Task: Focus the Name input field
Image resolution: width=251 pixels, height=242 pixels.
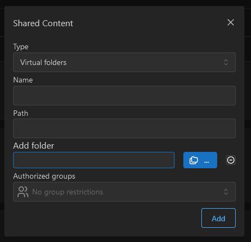Action: point(124,96)
